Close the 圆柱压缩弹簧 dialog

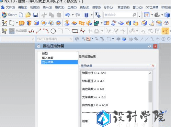click(x=155, y=46)
